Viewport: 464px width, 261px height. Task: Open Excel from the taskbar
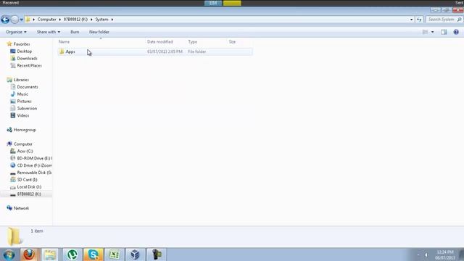point(115,254)
